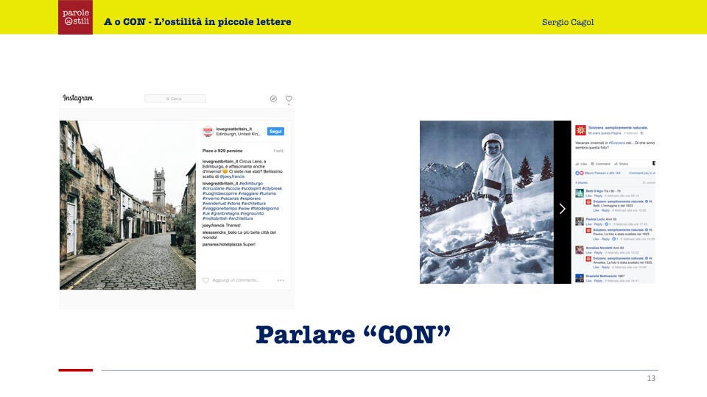This screenshot has width=707, height=397.
Task: Click the Edinburgh cobbled street photo
Action: (127, 205)
